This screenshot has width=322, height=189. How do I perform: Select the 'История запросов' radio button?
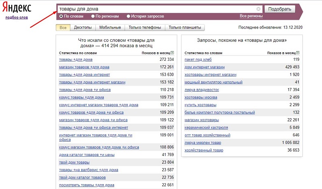(x=128, y=16)
